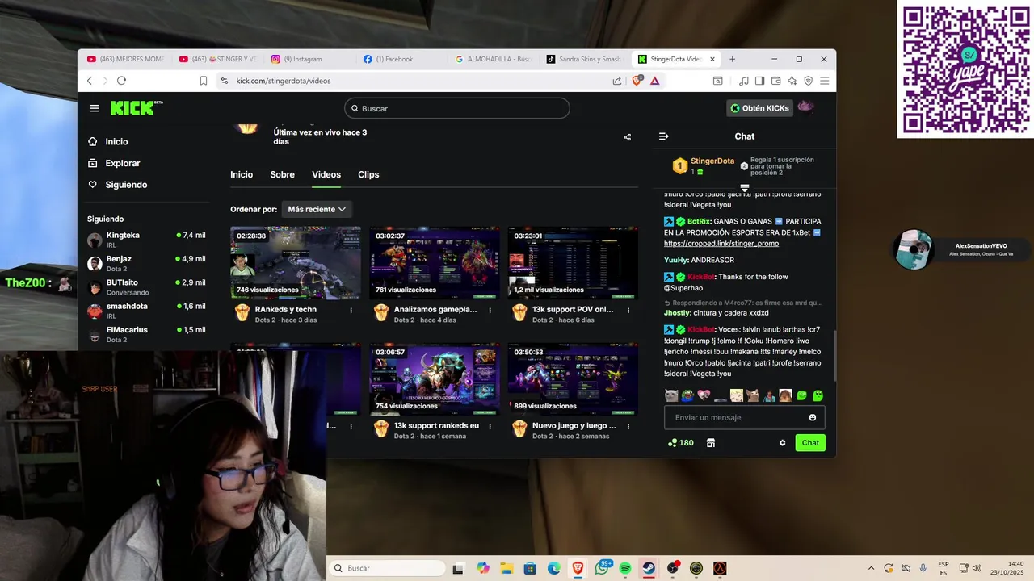Open the Kick hamburger menu
Image resolution: width=1034 pixels, height=581 pixels.
pyautogui.click(x=95, y=108)
